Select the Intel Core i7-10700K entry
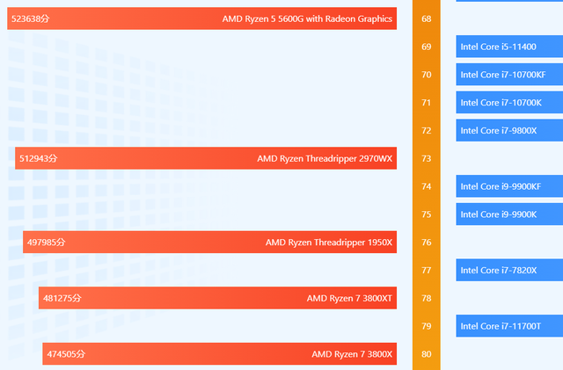The image size is (563, 370). (509, 102)
